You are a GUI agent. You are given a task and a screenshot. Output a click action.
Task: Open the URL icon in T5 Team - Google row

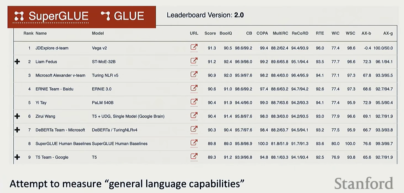pos(194,156)
